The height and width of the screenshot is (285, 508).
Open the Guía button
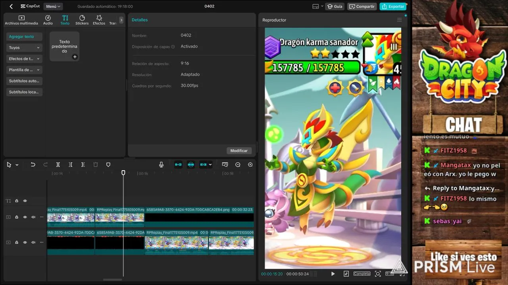(335, 6)
